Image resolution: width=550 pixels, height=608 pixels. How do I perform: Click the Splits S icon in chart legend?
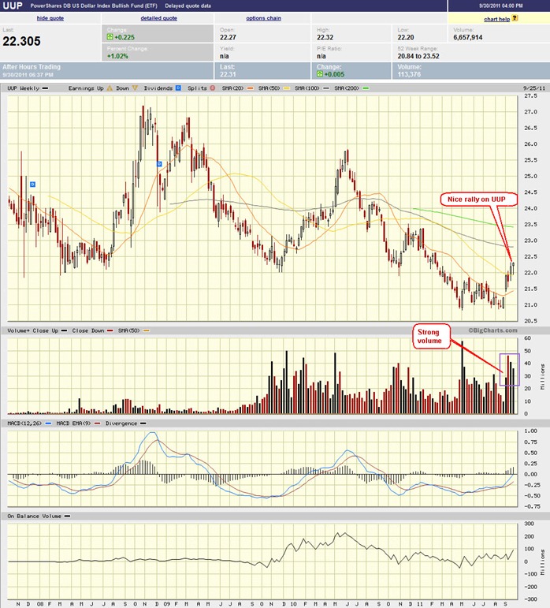[213, 88]
